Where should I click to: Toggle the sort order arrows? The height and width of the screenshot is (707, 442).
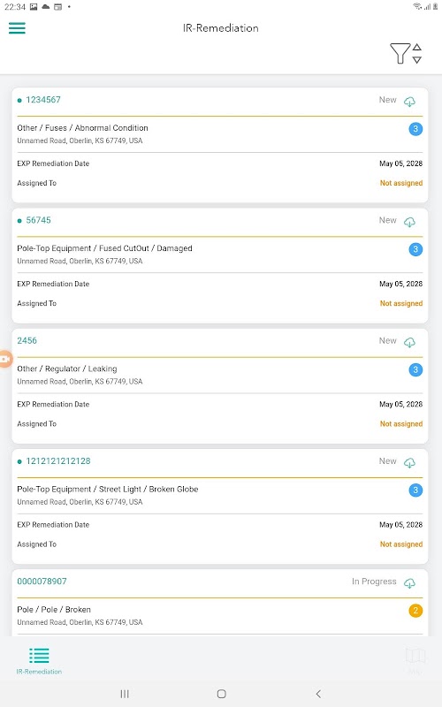click(x=417, y=53)
